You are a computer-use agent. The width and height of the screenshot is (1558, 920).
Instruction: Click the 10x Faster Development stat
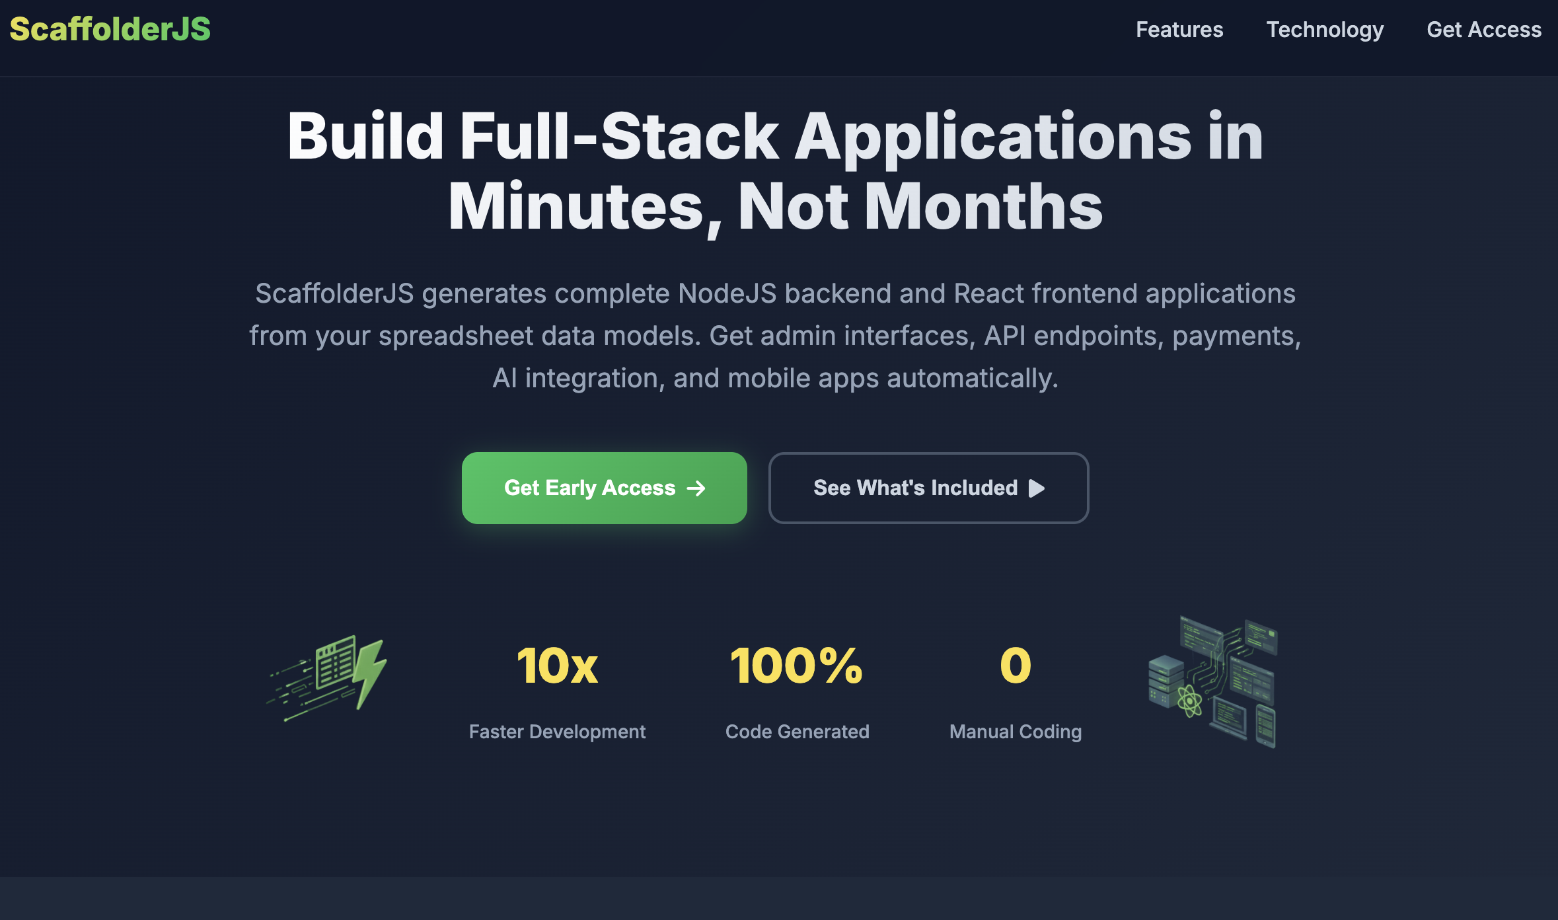point(557,691)
